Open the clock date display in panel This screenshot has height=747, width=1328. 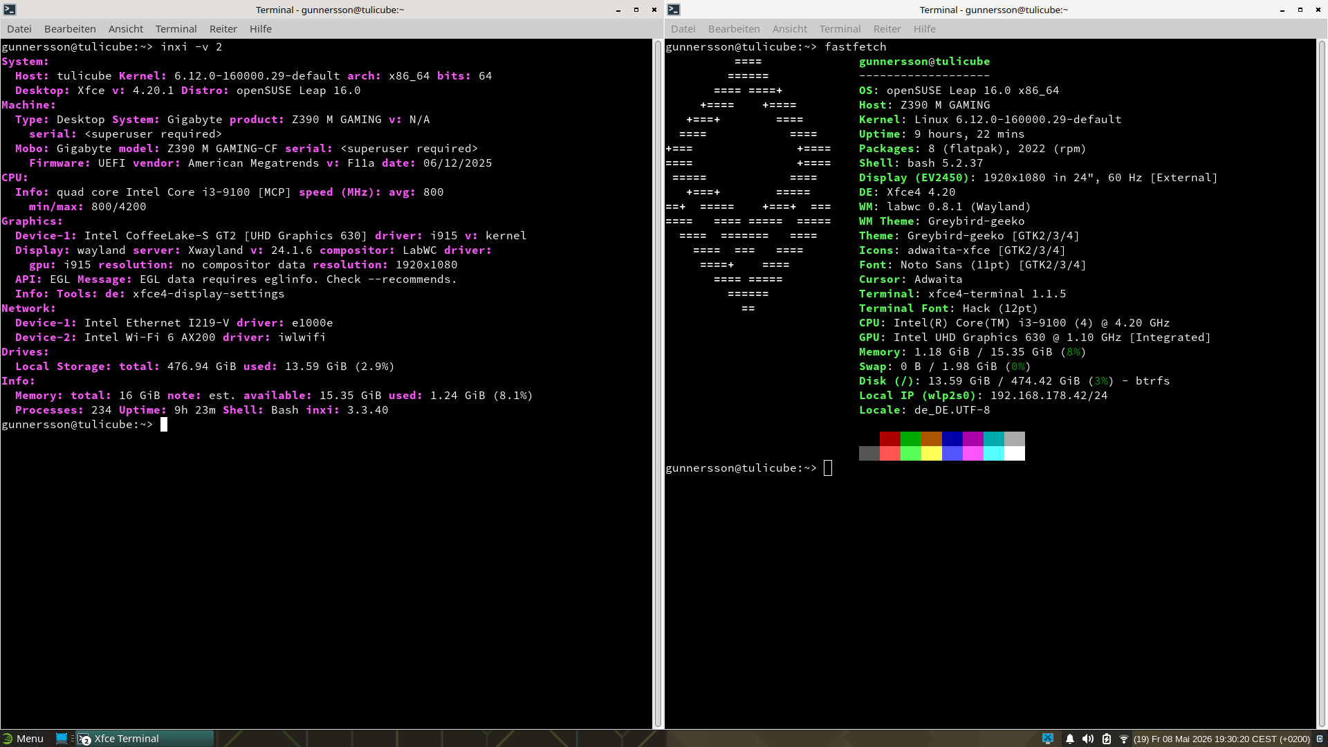pyautogui.click(x=1221, y=739)
